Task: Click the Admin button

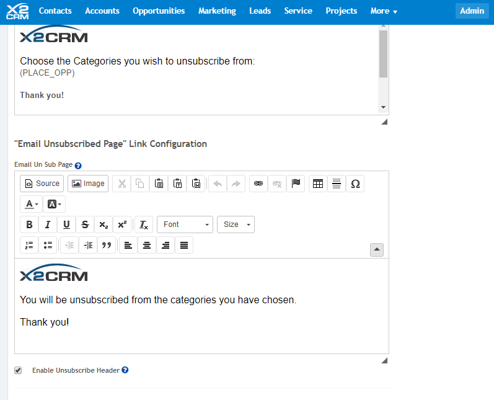Action: pyautogui.click(x=472, y=11)
